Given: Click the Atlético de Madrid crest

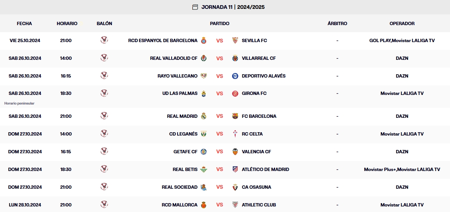Looking at the screenshot, I should click(235, 170).
